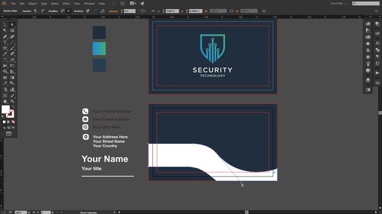
Task: Swap fill and stroke arrow
Action: point(13,106)
